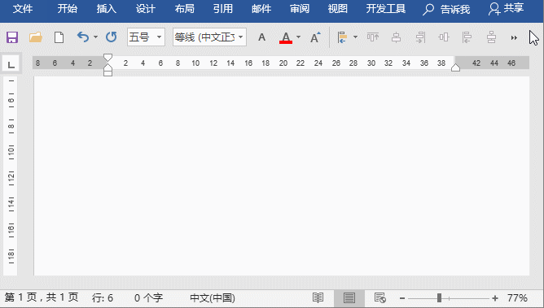Switch to the 审阅 tab

pos(300,9)
